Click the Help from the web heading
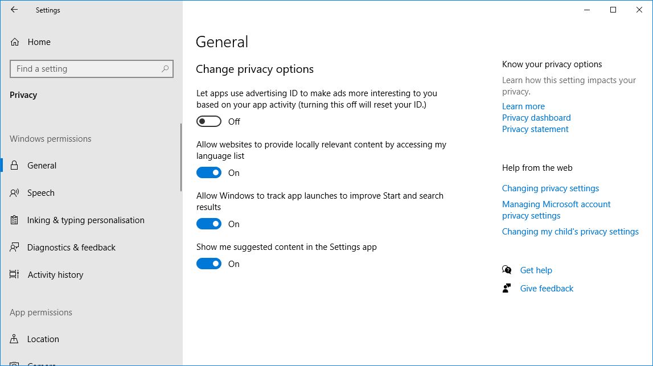The width and height of the screenshot is (653, 366). pos(537,168)
